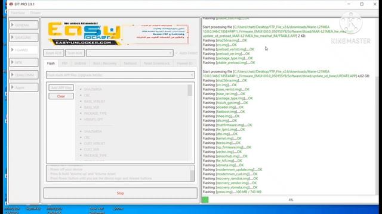Expand the HUAWEI sidebar section
Image resolution: width=382 pixels, height=214 pixels.
(x=24, y=50)
